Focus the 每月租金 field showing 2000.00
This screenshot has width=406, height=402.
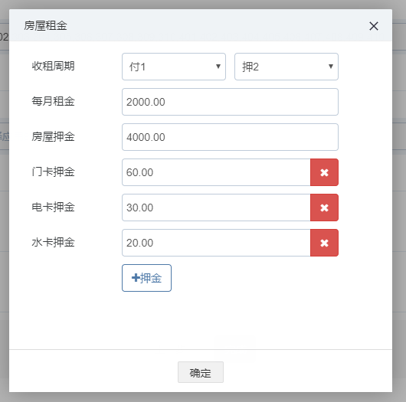[x=230, y=102]
